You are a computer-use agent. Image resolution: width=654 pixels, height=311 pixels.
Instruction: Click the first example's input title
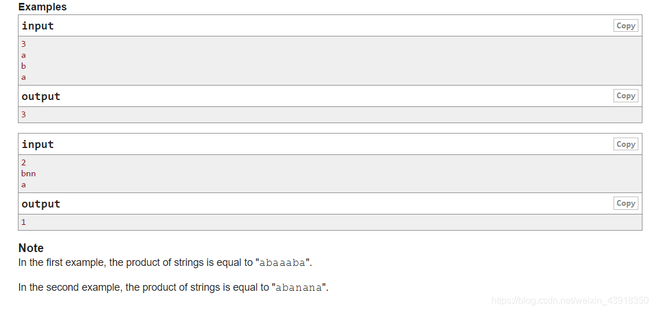click(x=38, y=26)
